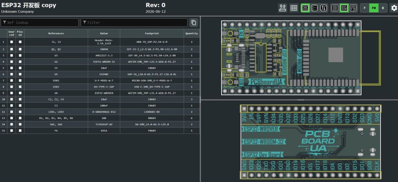Highlight the 'C5' references cell
The image size is (398, 182).
(x=56, y=68)
